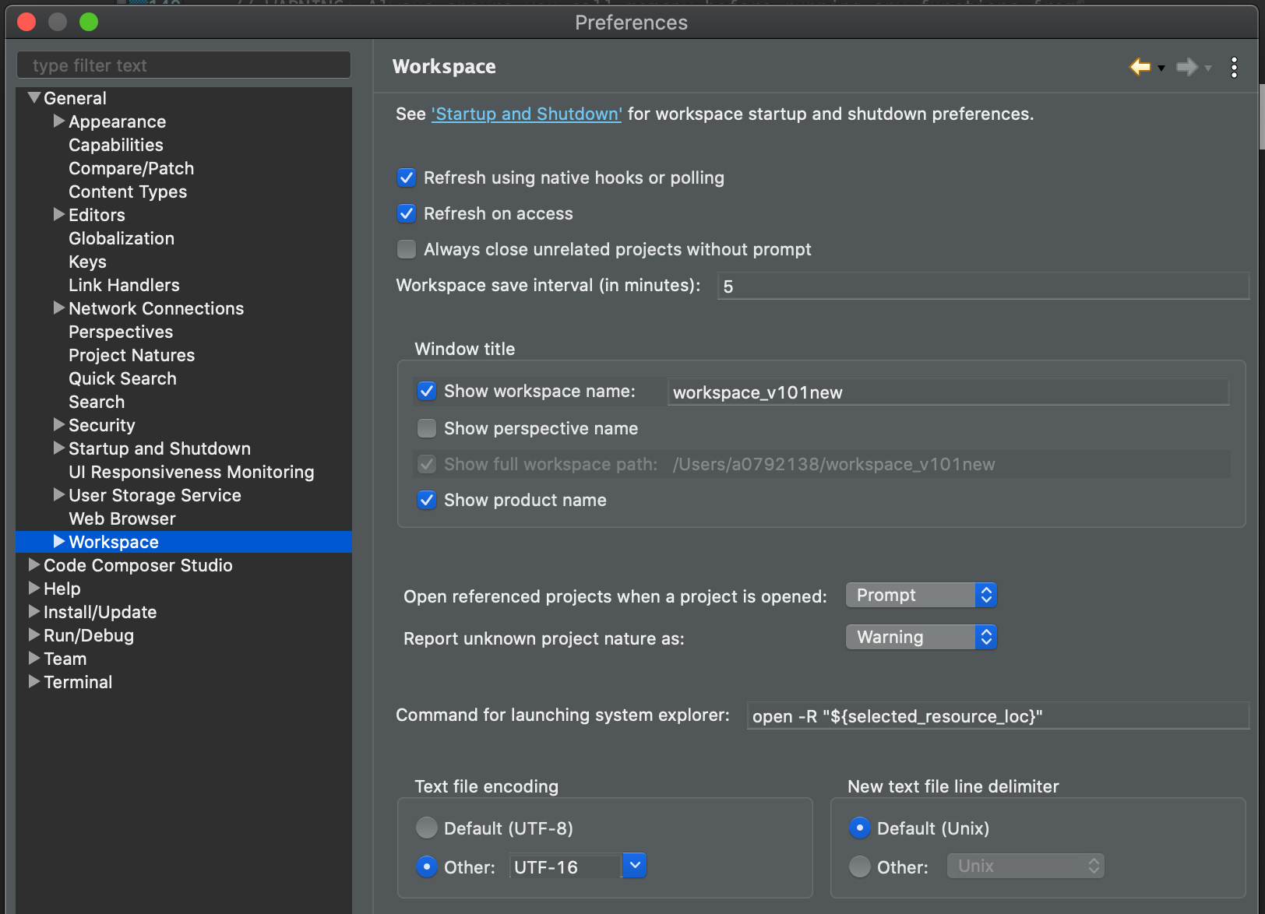Select Keys preference page
The width and height of the screenshot is (1265, 914).
87,262
